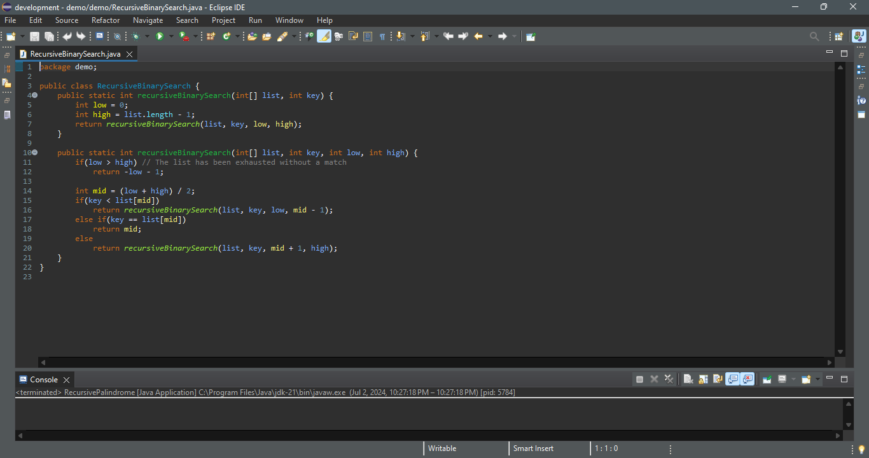Click the search magnifier icon at top right
The image size is (869, 458).
pos(814,36)
